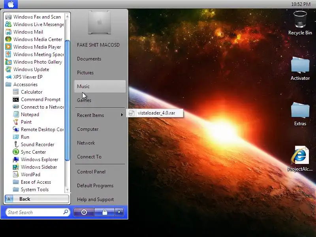The width and height of the screenshot is (316, 237).
Task: Open Paint icon
Action: pyautogui.click(x=16, y=122)
